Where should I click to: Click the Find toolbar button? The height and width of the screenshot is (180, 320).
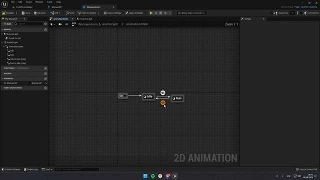point(70,13)
